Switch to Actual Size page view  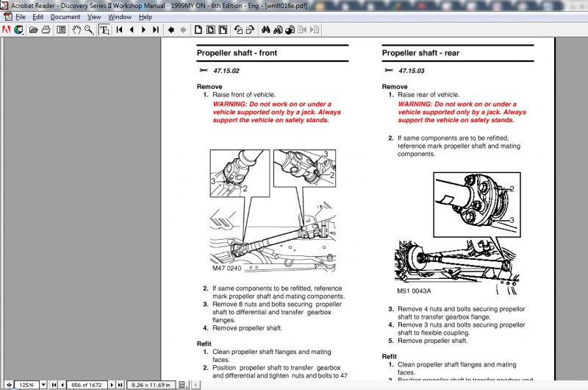coord(198,30)
